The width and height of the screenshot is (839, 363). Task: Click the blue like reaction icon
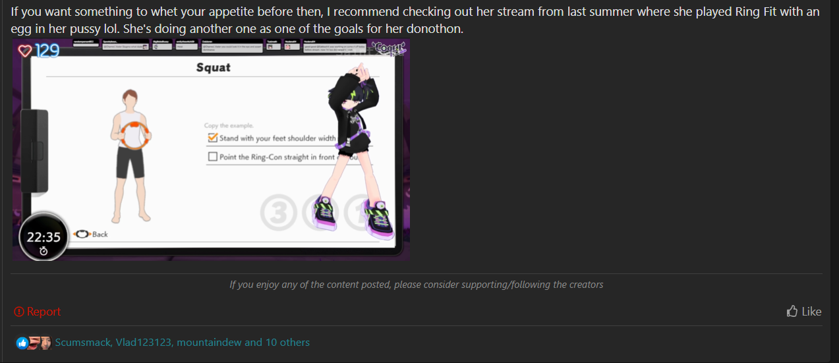point(22,343)
